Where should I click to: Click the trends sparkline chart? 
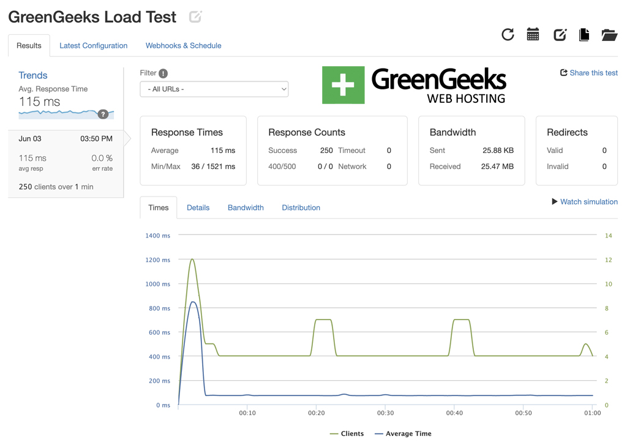coord(66,114)
